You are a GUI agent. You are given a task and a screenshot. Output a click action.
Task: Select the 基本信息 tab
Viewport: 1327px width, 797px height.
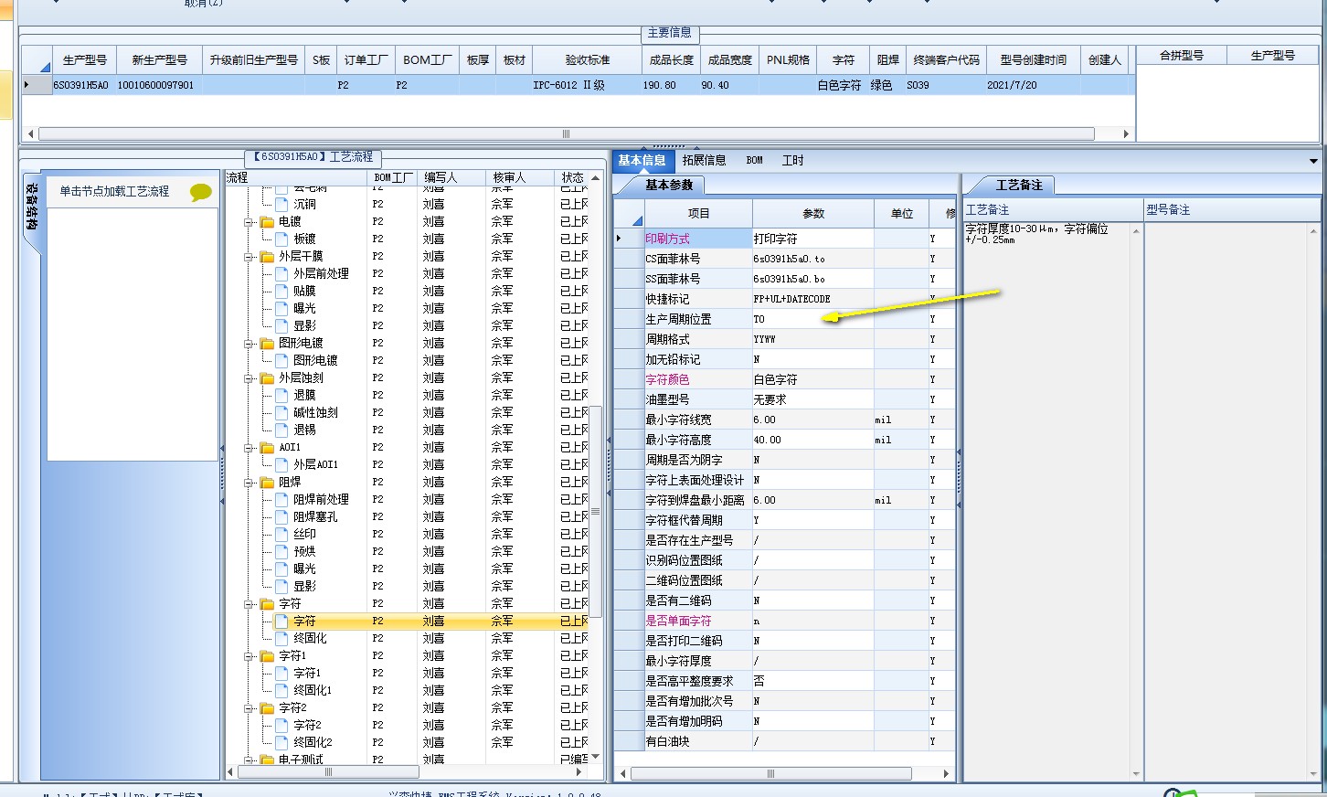(642, 160)
